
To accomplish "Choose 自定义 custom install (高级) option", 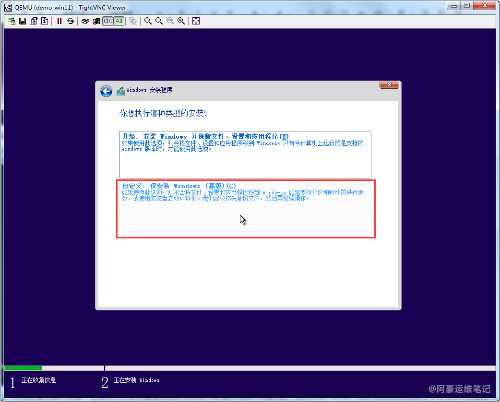I will coord(245,209).
